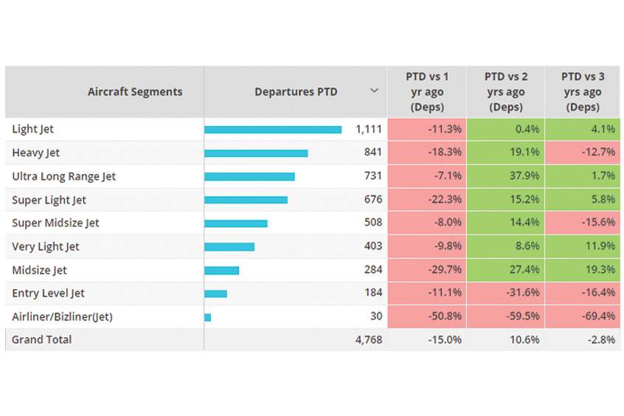
Task: Select the Light Jet row label
Action: tap(33, 129)
